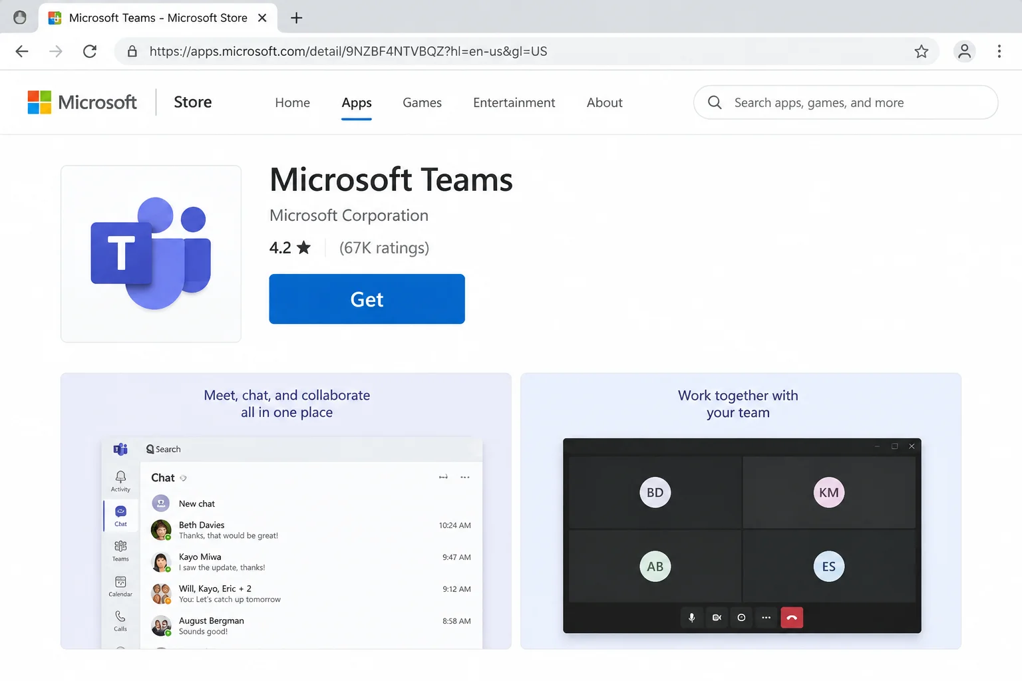Click the 4.2 rating value
1022x681 pixels.
pos(280,248)
